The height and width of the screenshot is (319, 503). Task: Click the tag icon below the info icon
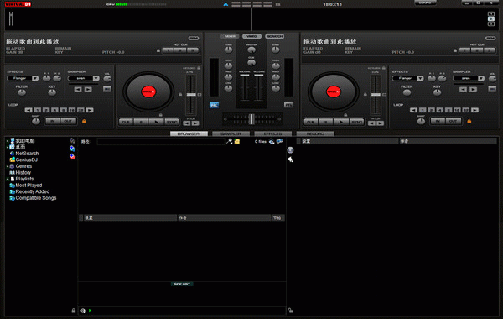[291, 159]
